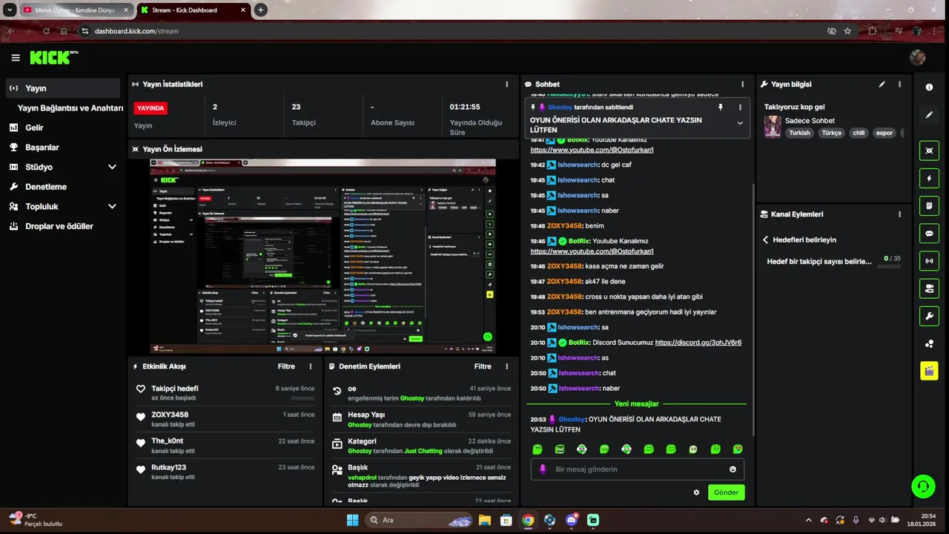Click the follower goal progress bar
This screenshot has height=534, width=949.
(x=887, y=266)
